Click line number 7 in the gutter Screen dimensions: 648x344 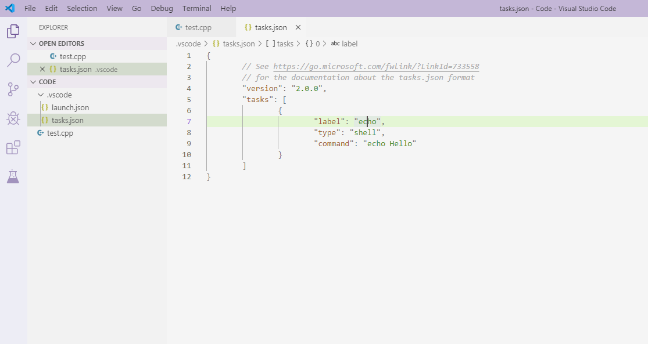click(189, 121)
